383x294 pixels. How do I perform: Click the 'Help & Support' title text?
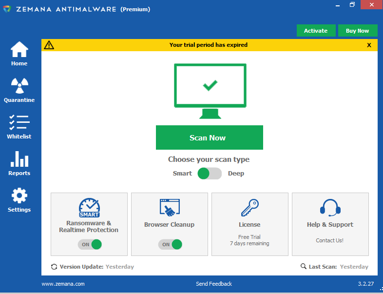pyautogui.click(x=330, y=225)
